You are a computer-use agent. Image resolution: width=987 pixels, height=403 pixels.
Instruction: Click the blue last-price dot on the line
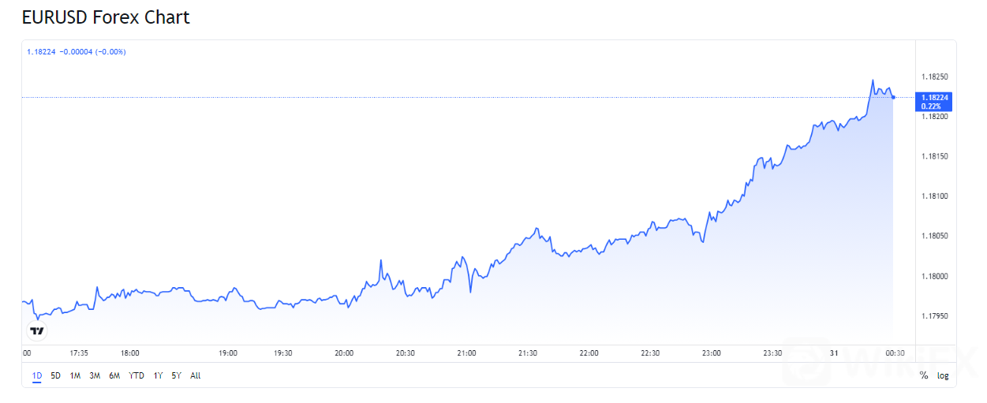pyautogui.click(x=893, y=97)
